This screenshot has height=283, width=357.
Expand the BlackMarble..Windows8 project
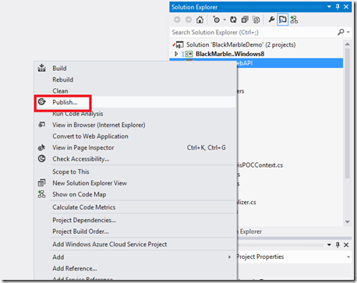(x=176, y=54)
